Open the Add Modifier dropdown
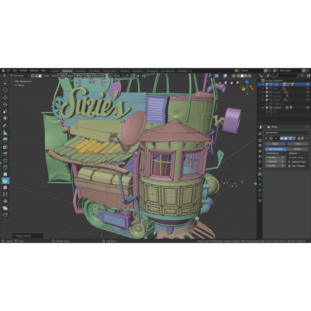 tap(287, 133)
